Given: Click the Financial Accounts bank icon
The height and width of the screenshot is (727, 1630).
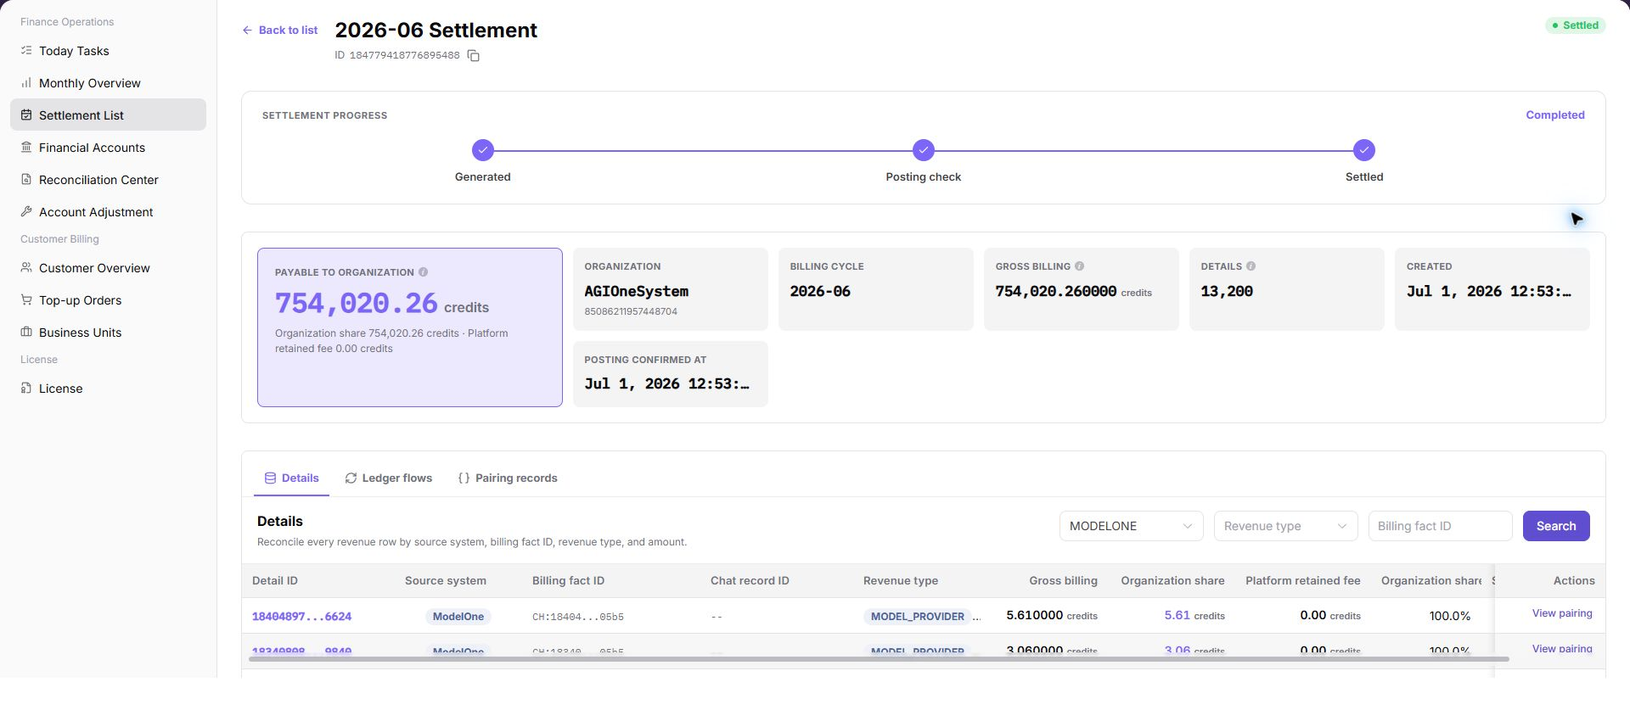Looking at the screenshot, I should pos(26,148).
